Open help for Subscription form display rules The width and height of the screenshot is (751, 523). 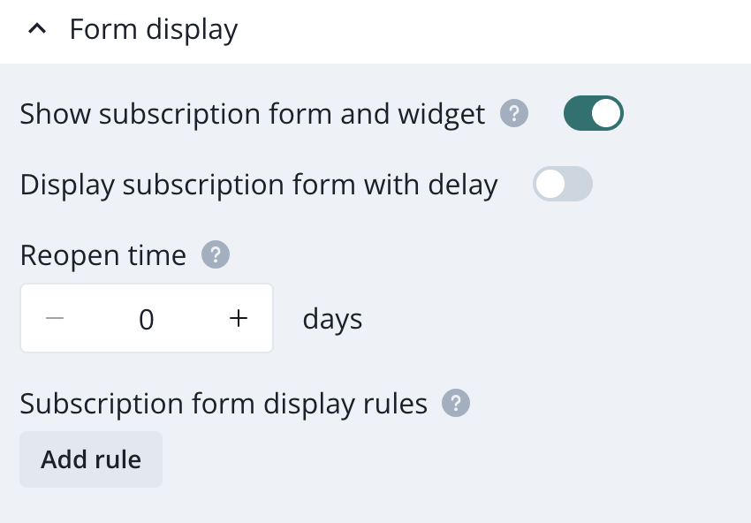click(456, 404)
